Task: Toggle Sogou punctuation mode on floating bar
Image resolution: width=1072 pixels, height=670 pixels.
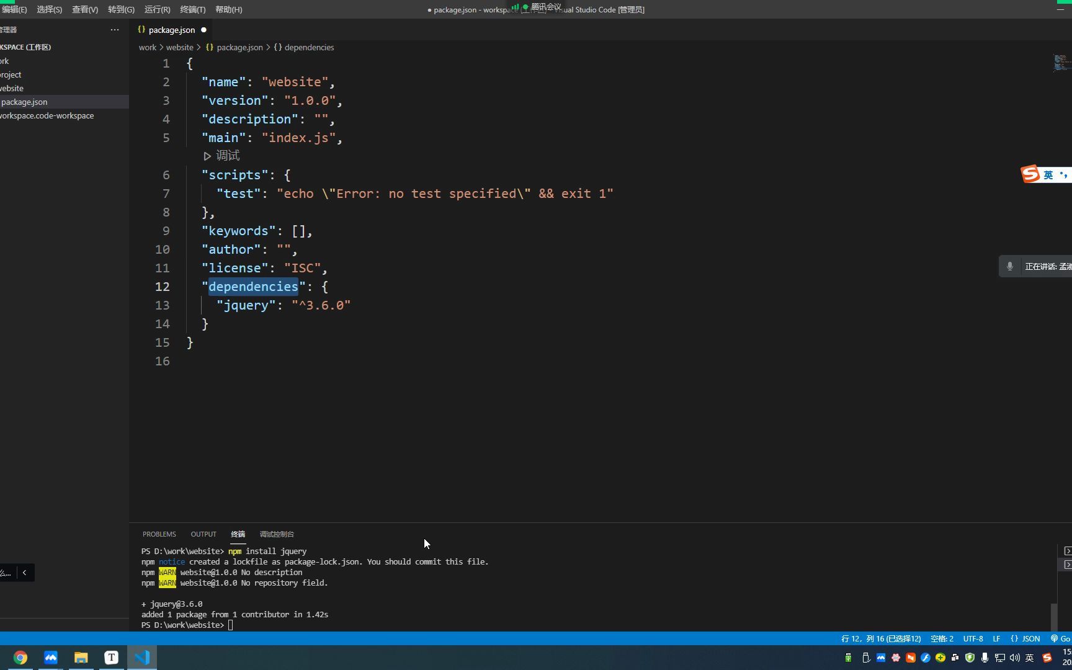Action: coord(1064,174)
